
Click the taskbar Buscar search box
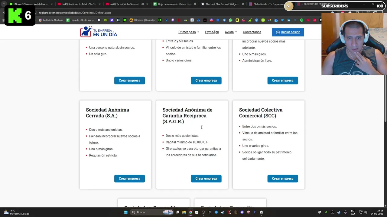(x=152, y=212)
